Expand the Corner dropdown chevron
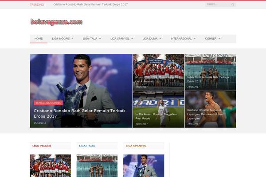Viewport: 266px width, 177px height. 219,38
